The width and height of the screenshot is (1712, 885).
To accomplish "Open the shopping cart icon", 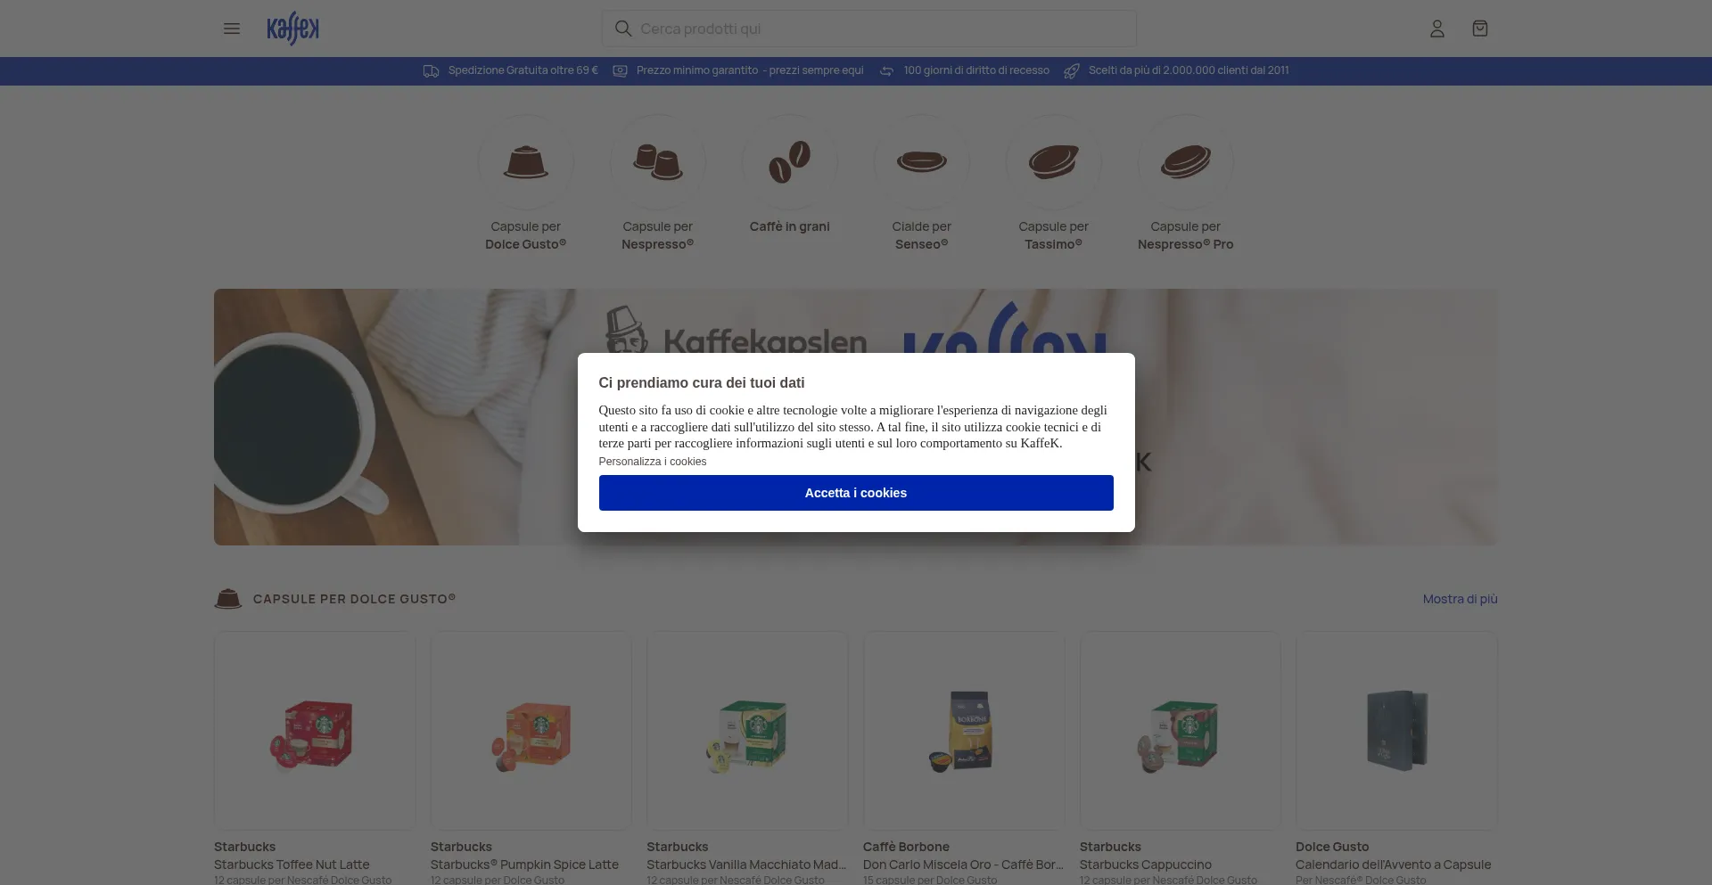I will (1480, 29).
